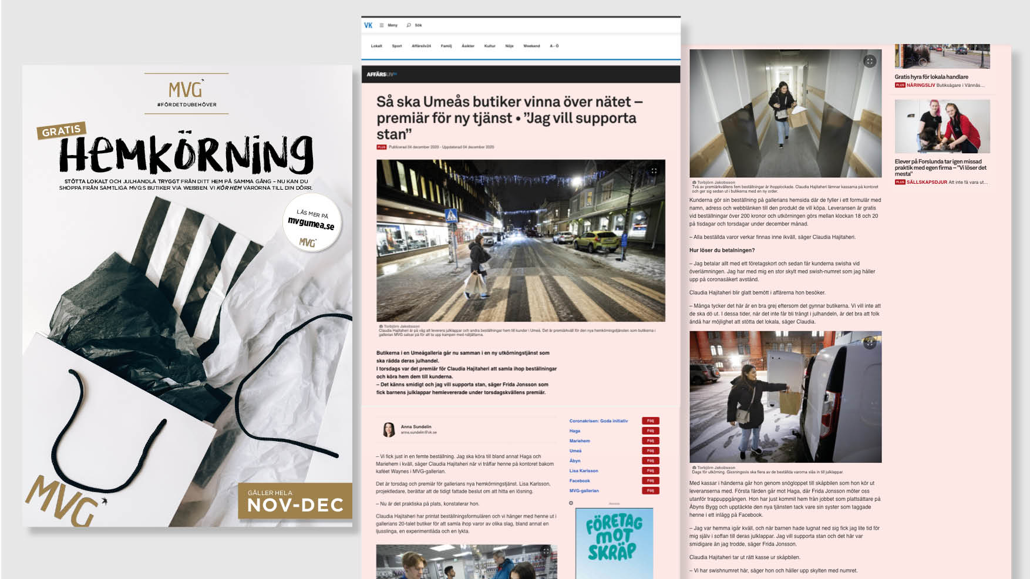Open Coronakrisen: Goda initiativ topic link
The image size is (1030, 579).
598,421
